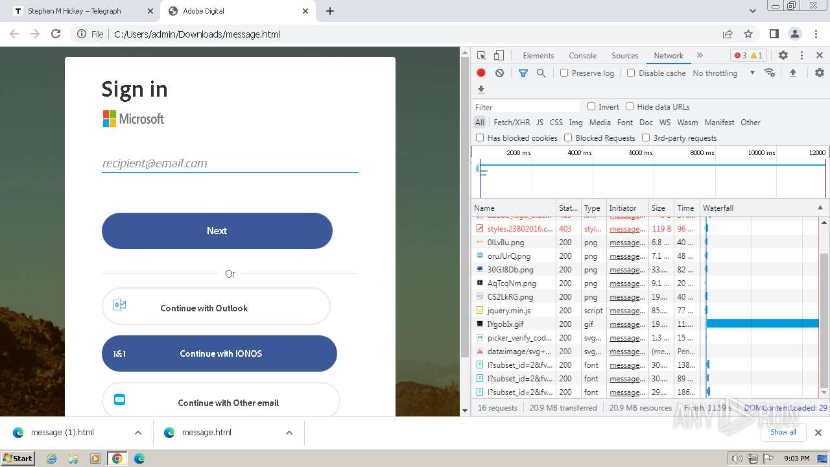Screen dimensions: 830x467
Task: Click the recipient email input field
Action: (x=230, y=163)
